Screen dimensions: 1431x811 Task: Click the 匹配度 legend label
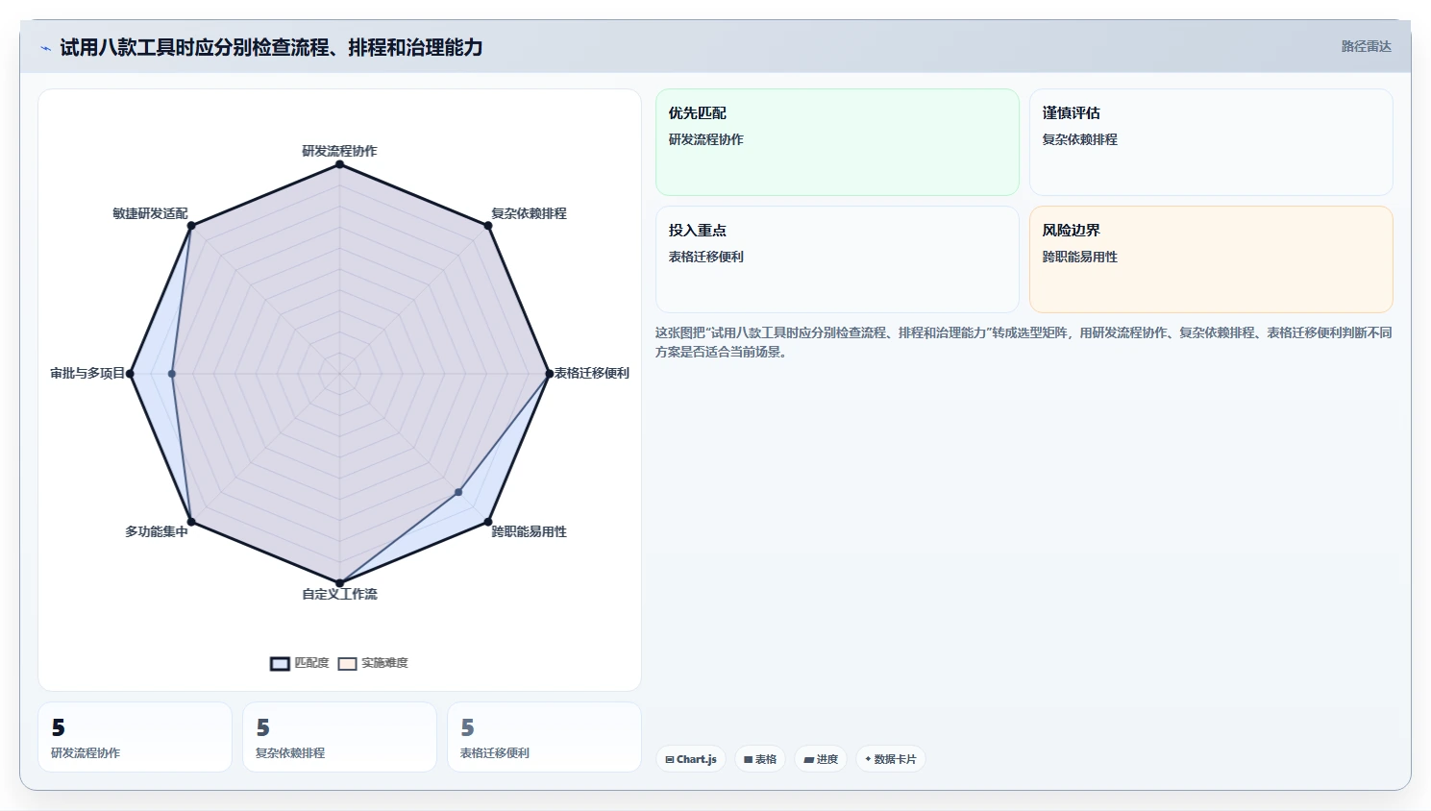311,663
